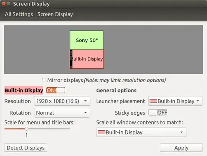Click the pink Built-in Display heading label
This screenshot has height=156, width=207.
coord(24,90)
